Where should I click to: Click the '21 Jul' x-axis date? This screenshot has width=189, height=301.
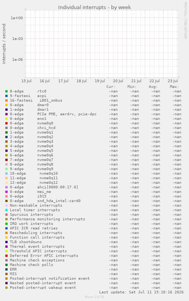coord(136,81)
